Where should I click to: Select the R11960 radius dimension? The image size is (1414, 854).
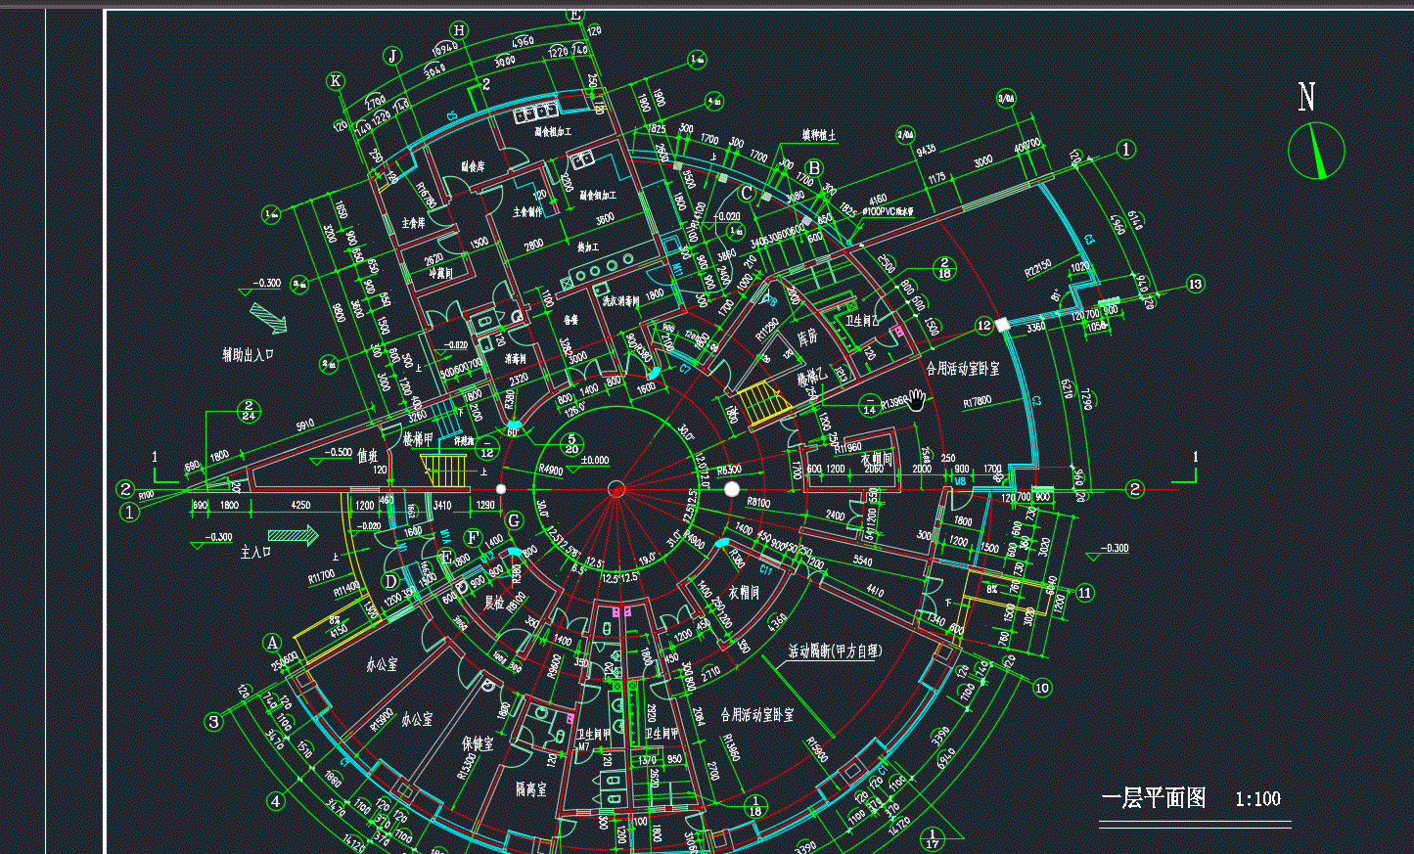point(847,449)
